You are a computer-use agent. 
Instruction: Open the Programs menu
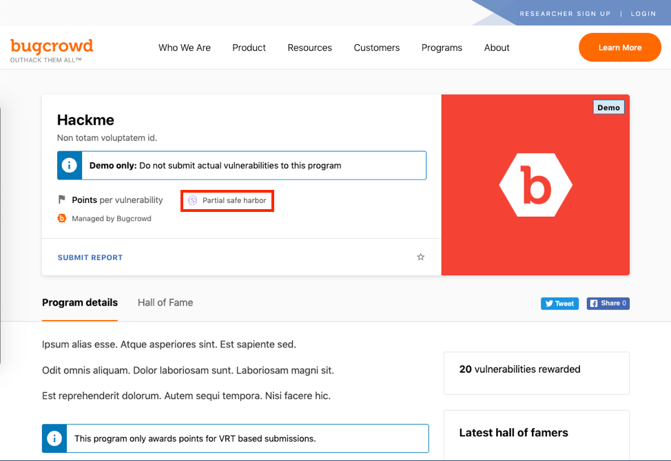point(442,48)
